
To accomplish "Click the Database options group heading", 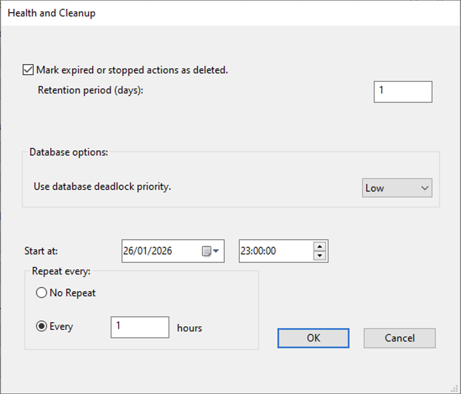I will pyautogui.click(x=69, y=152).
